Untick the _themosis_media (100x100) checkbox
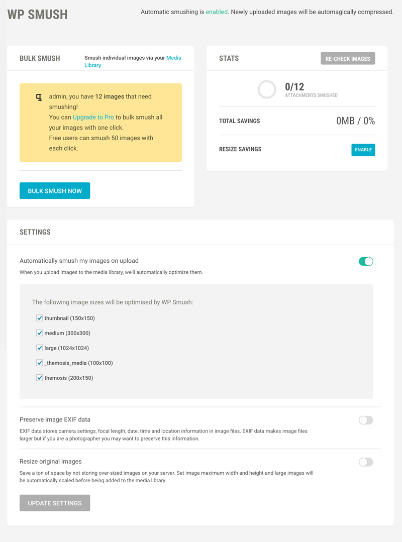402x542 pixels. pyautogui.click(x=39, y=363)
